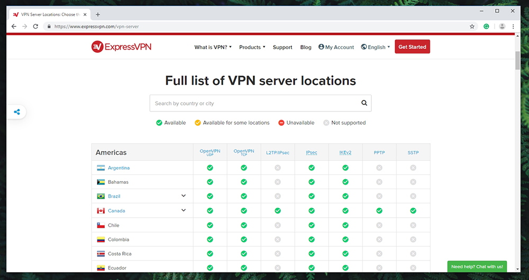Screen dimensions: 529x280
Task: Click the browser address bar URL
Action: [x=96, y=26]
